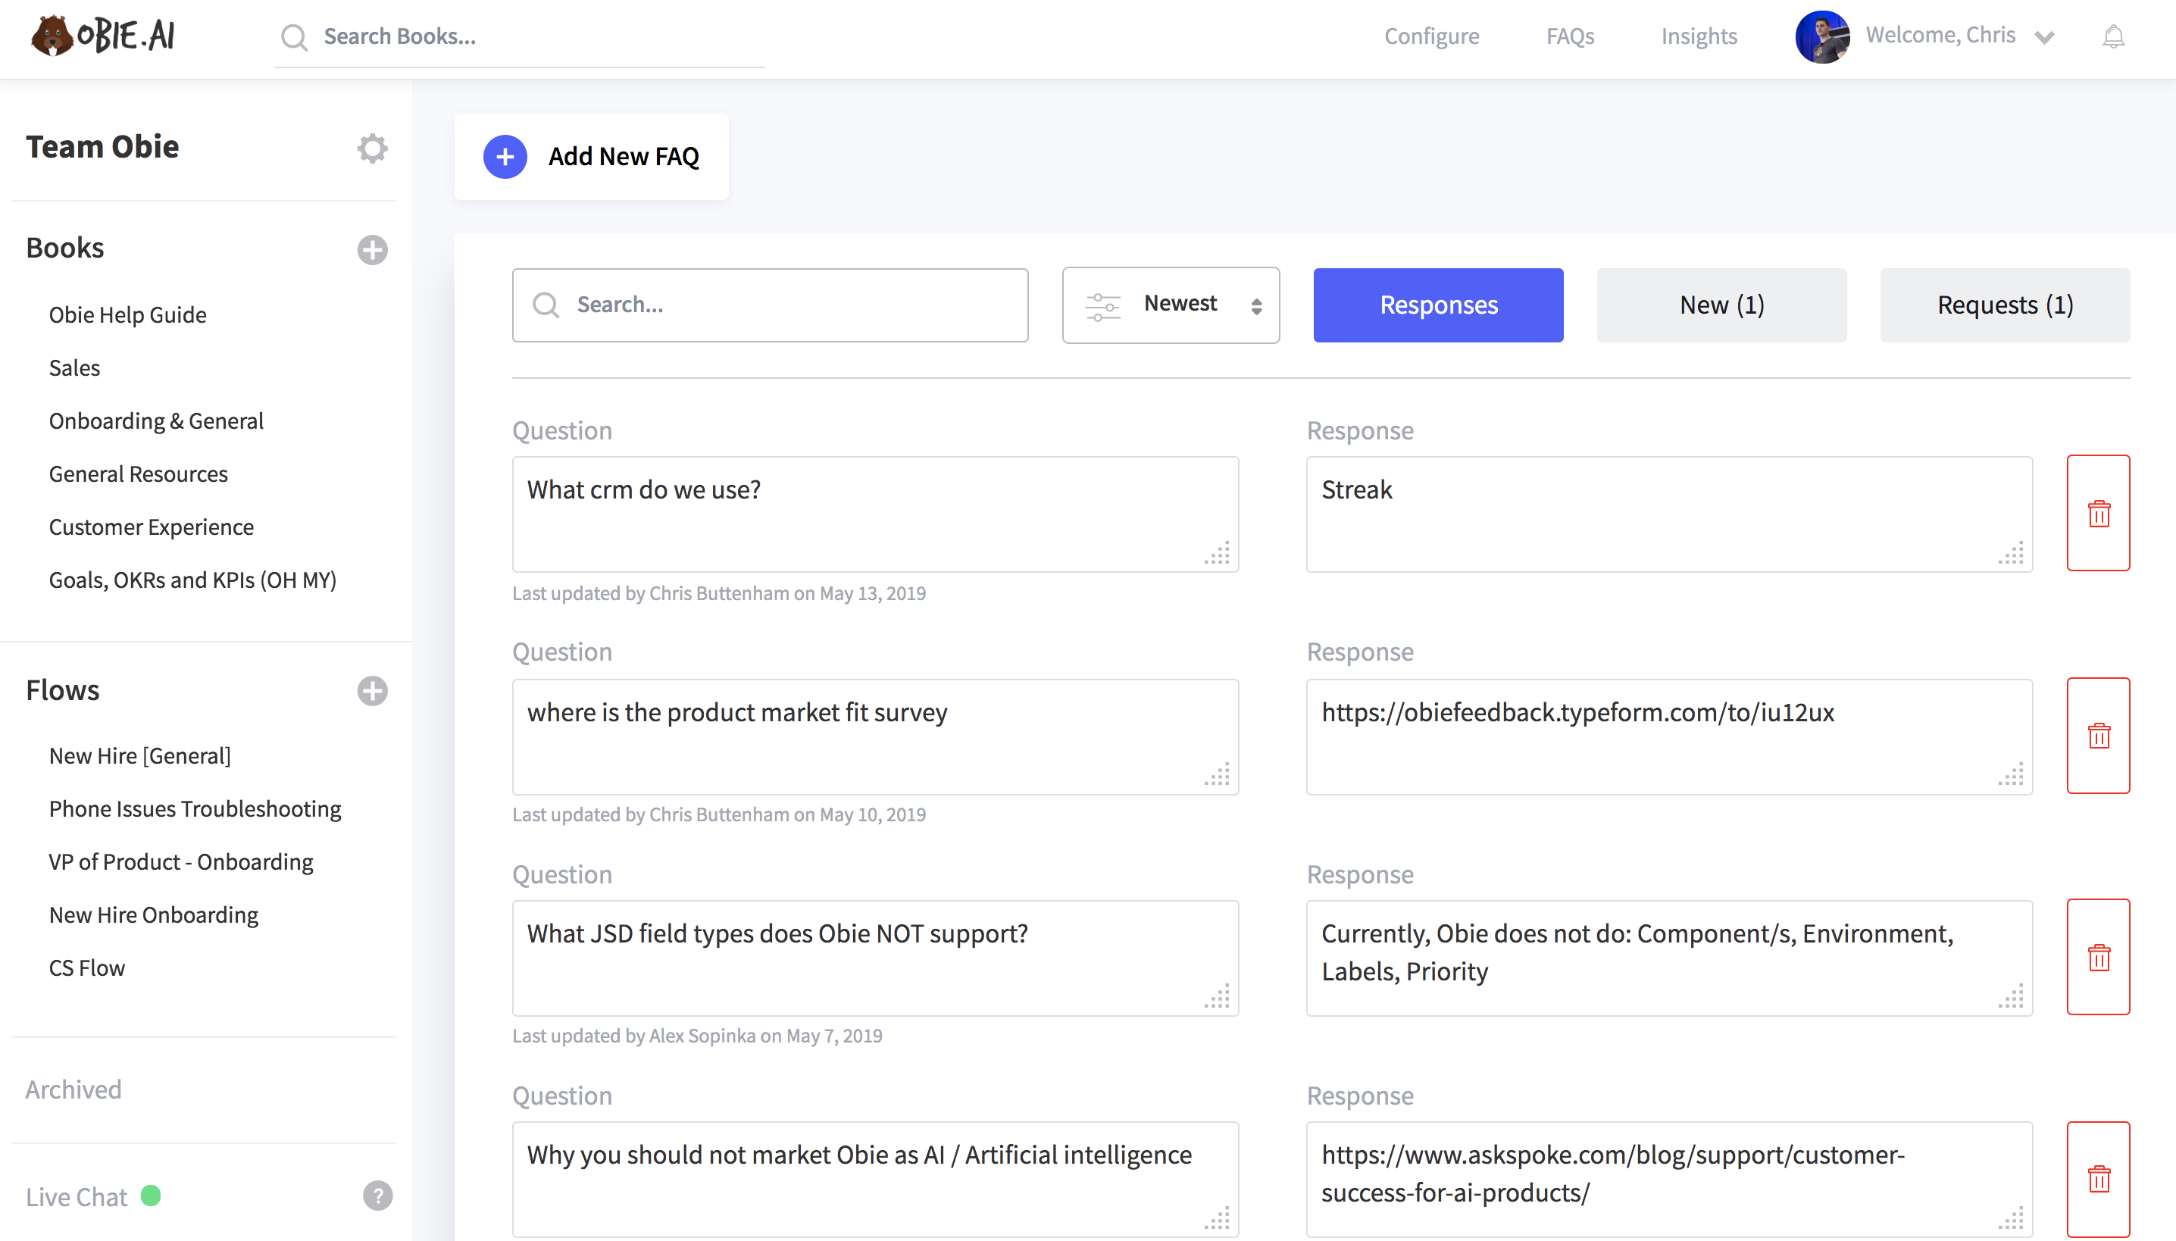
Task: Edit the JSD field types question
Action: coord(874,958)
